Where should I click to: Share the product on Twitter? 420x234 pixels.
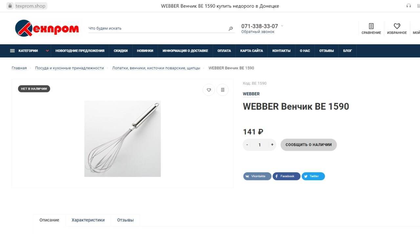pos(313,176)
